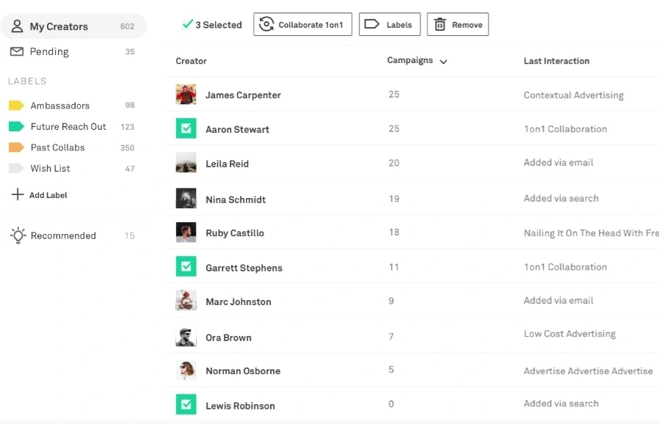
Task: Select Ora Brown's avatar thumbnail
Action: pyautogui.click(x=186, y=337)
